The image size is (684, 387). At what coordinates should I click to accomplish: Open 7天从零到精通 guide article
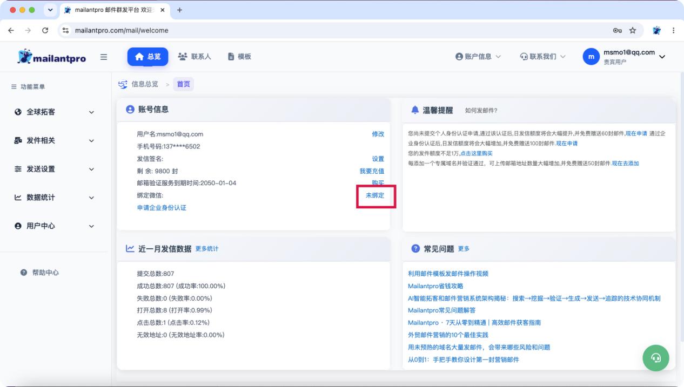coord(474,323)
